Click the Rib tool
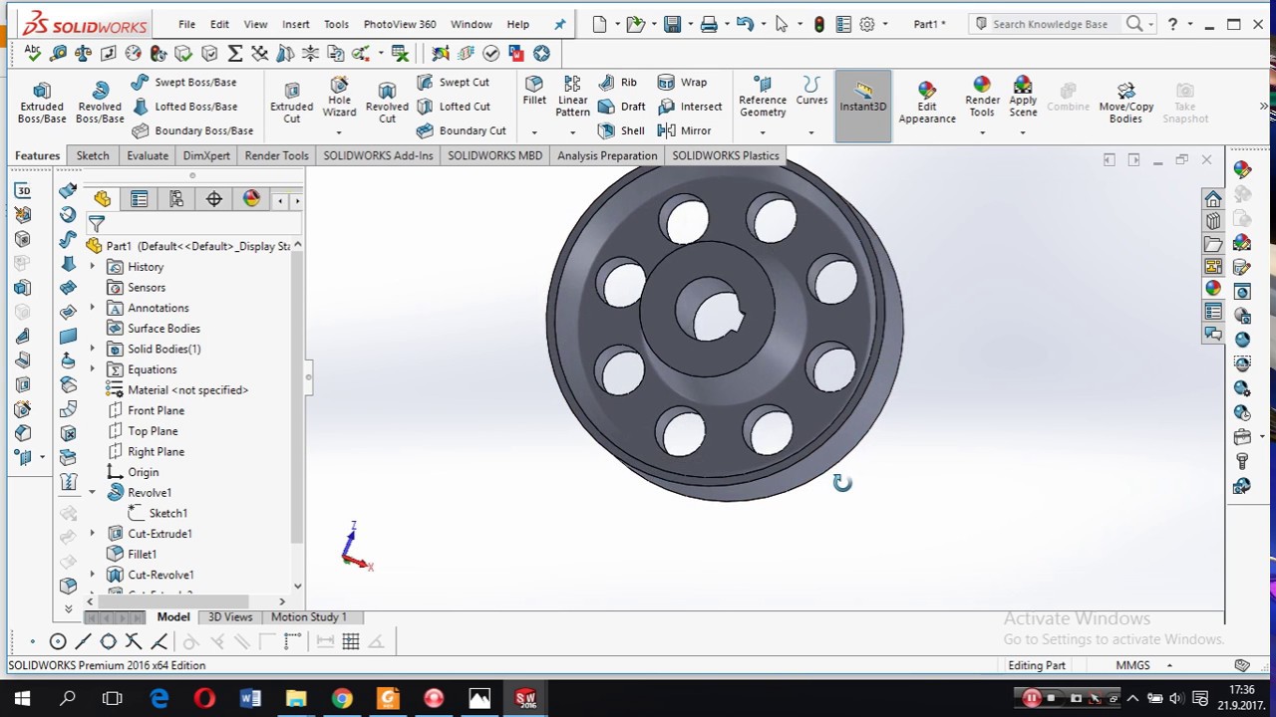The width and height of the screenshot is (1276, 717). tap(618, 83)
